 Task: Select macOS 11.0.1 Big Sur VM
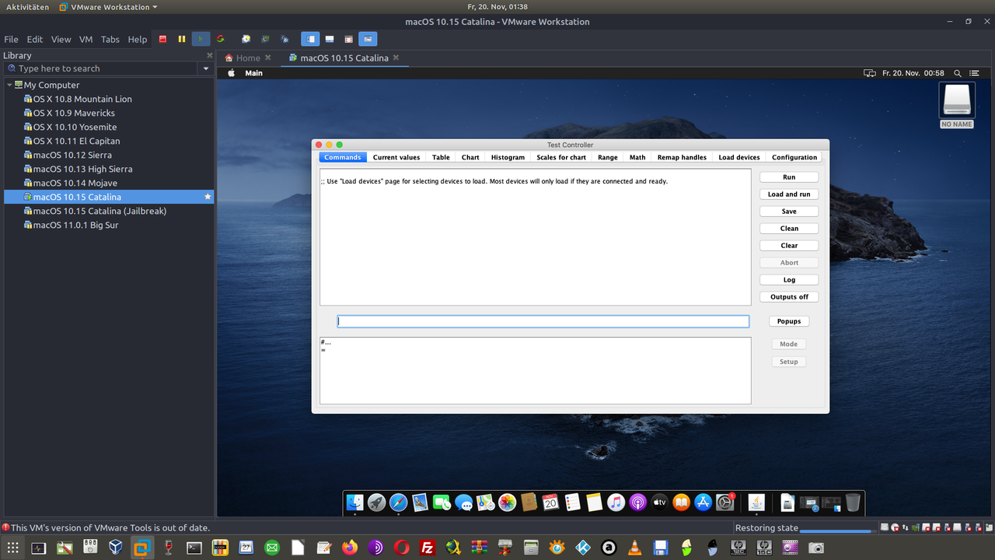coord(75,225)
